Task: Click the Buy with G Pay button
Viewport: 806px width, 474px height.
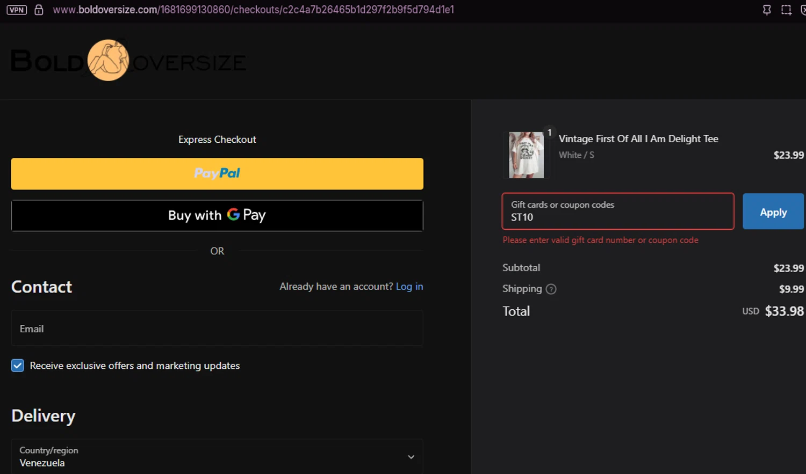Action: pyautogui.click(x=217, y=215)
